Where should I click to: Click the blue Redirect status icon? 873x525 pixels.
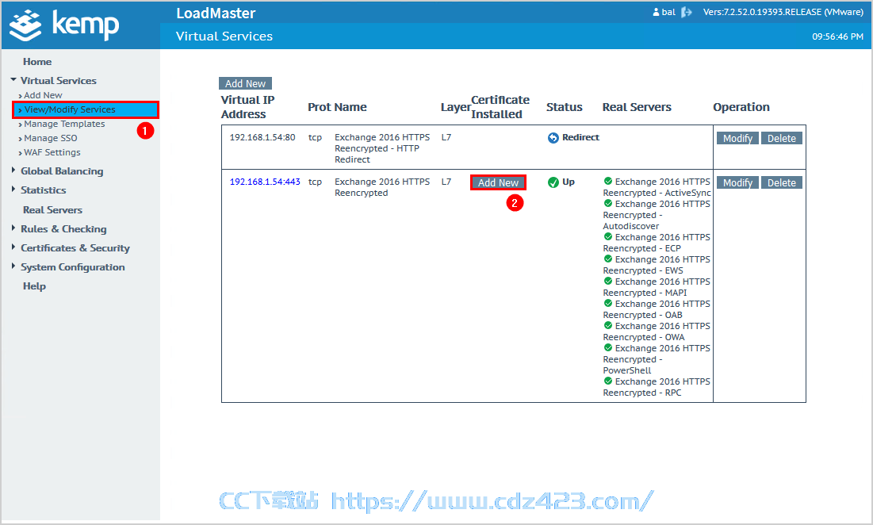[553, 138]
